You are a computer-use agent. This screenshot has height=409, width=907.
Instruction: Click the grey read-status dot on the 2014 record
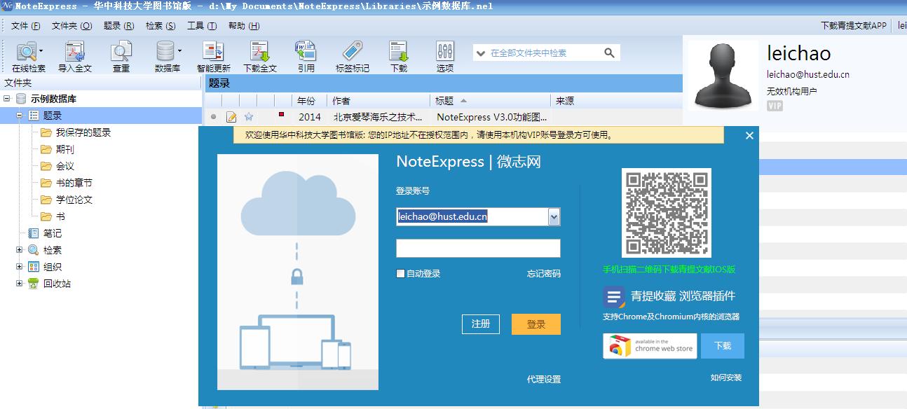pyautogui.click(x=214, y=117)
